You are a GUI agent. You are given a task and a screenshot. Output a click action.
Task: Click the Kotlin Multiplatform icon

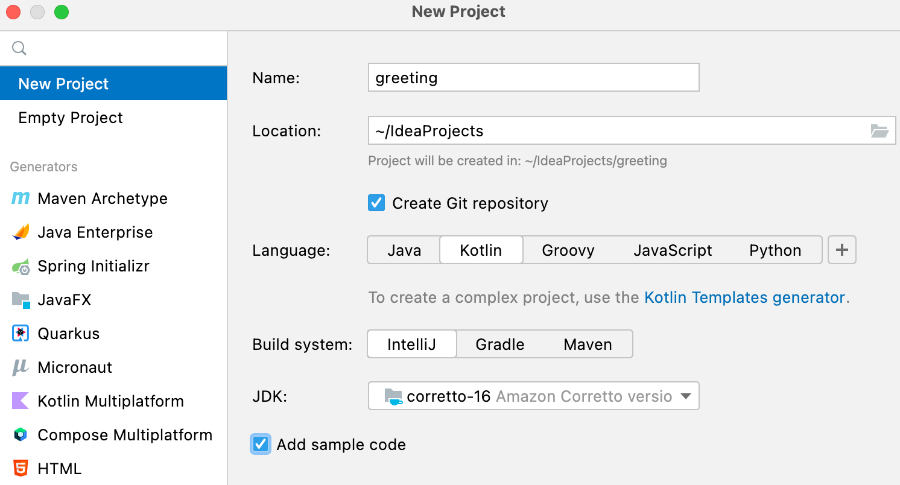[21, 401]
